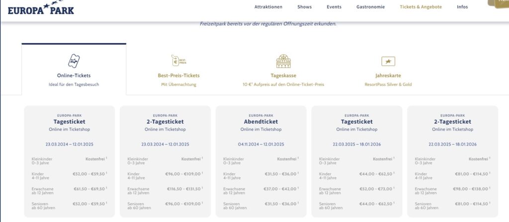
Task: Open the Shows menu
Action: (x=305, y=7)
